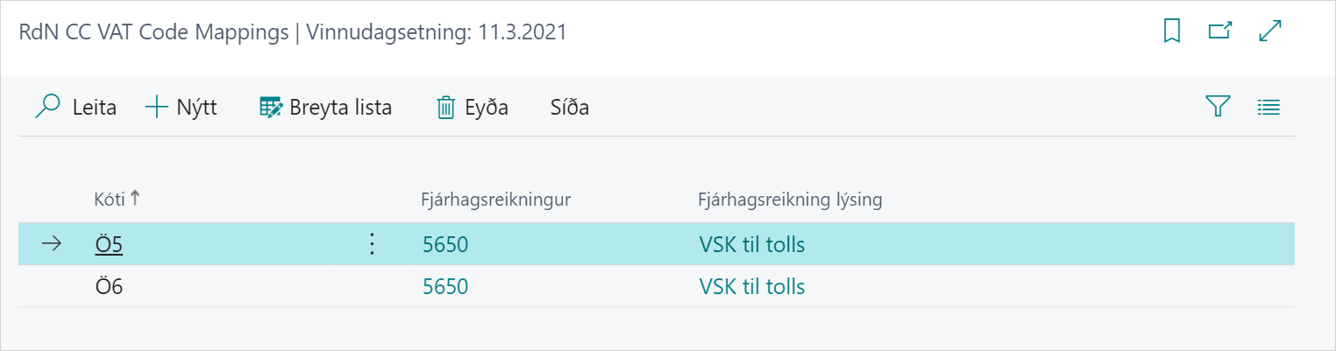Expand the page to full screen
The height and width of the screenshot is (351, 1336).
click(1270, 32)
